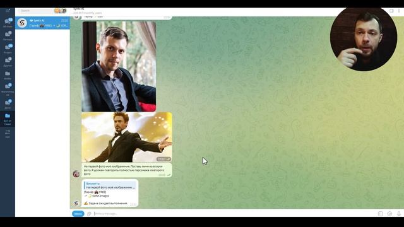Click Edit folders at sidebar bottom
The image size is (404, 227).
click(8, 134)
